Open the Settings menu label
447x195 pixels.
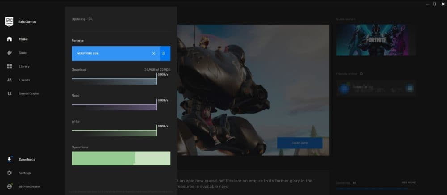pos(25,173)
